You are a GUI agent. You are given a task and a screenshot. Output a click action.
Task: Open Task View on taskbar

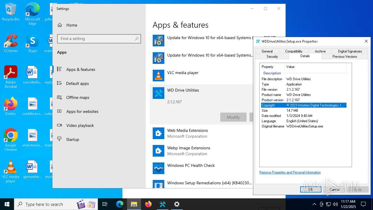pyautogui.click(x=105, y=204)
